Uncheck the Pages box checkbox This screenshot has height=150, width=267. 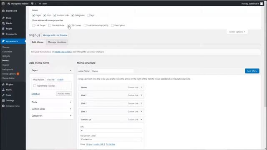[33, 15]
